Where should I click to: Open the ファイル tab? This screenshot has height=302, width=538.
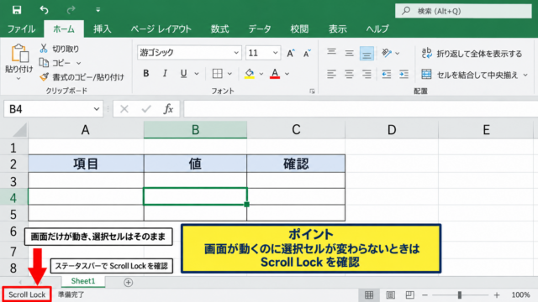21,29
